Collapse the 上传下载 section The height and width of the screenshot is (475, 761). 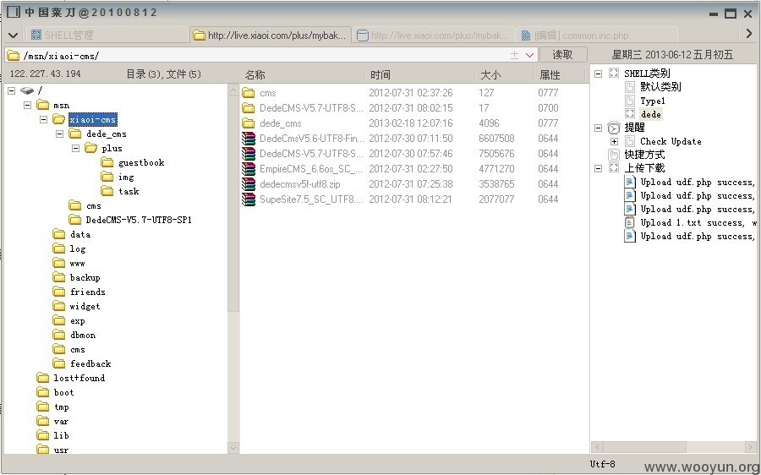tap(599, 168)
